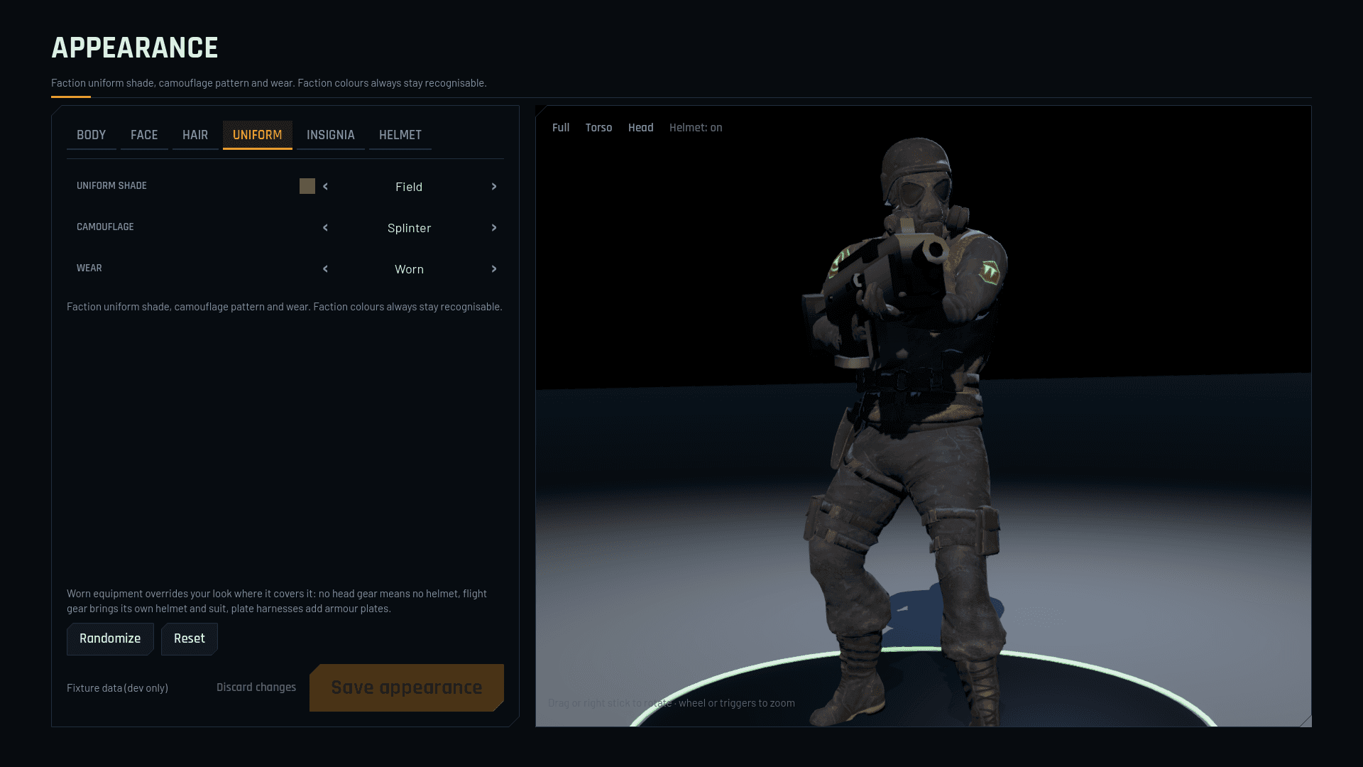Click Discard changes
Viewport: 1363px width, 767px height.
[256, 687]
